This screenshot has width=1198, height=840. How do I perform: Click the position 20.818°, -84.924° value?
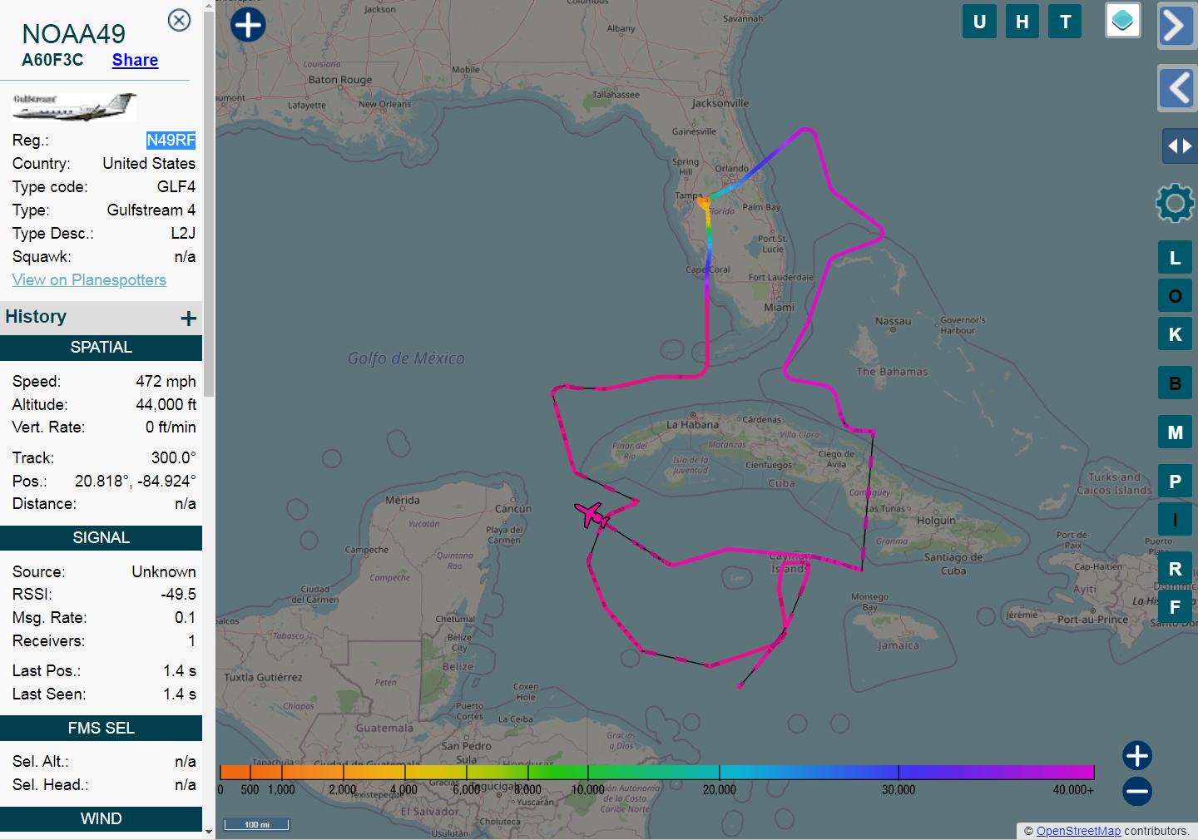click(x=136, y=481)
